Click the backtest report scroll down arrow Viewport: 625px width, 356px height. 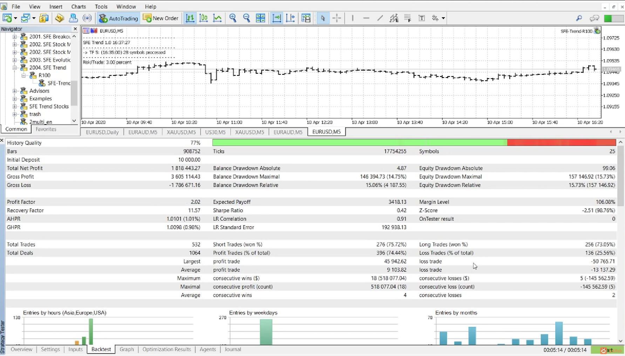620,341
